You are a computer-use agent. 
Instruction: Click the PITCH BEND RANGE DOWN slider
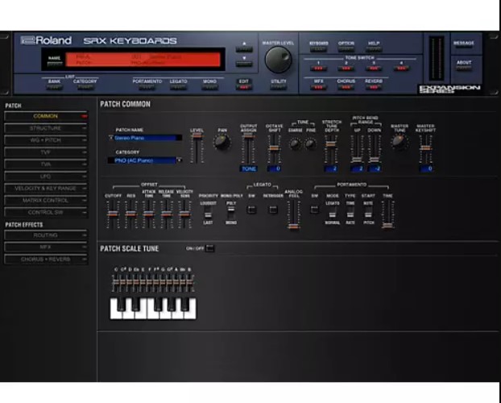(375, 149)
